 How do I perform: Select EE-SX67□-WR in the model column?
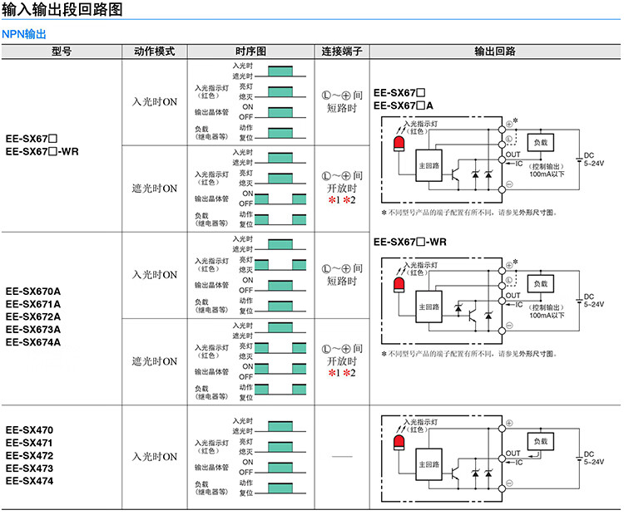click(42, 151)
